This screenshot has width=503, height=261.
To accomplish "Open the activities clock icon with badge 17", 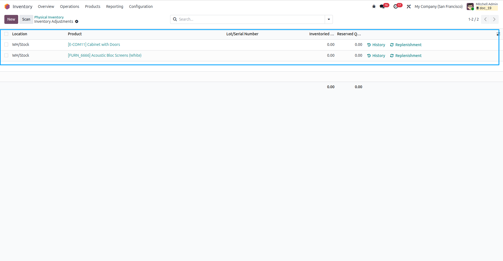I will coord(396,7).
